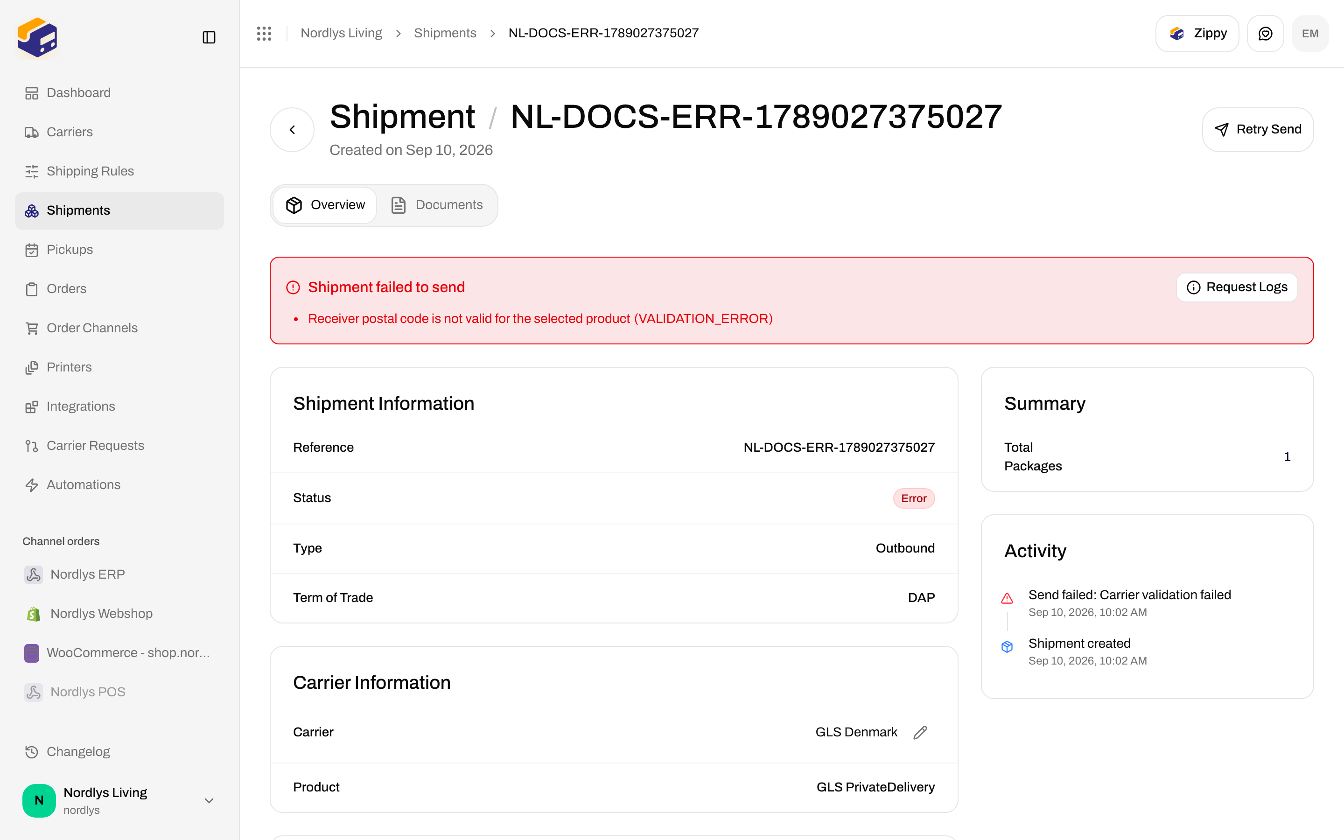Viewport: 1344px width, 840px height.
Task: Open Nordlys POS channel orders
Action: (x=119, y=692)
